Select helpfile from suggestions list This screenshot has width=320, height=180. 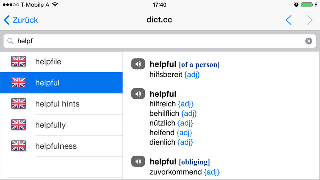pos(61,62)
